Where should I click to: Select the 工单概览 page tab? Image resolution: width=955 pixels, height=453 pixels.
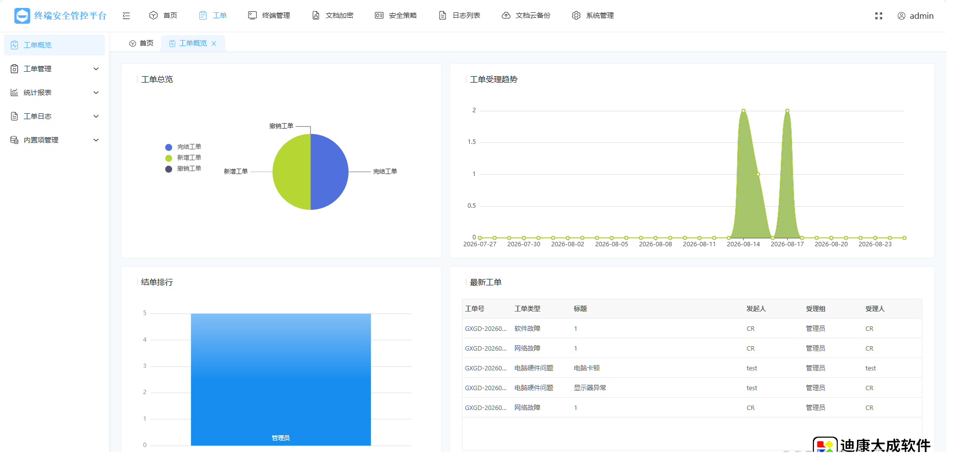click(x=193, y=44)
